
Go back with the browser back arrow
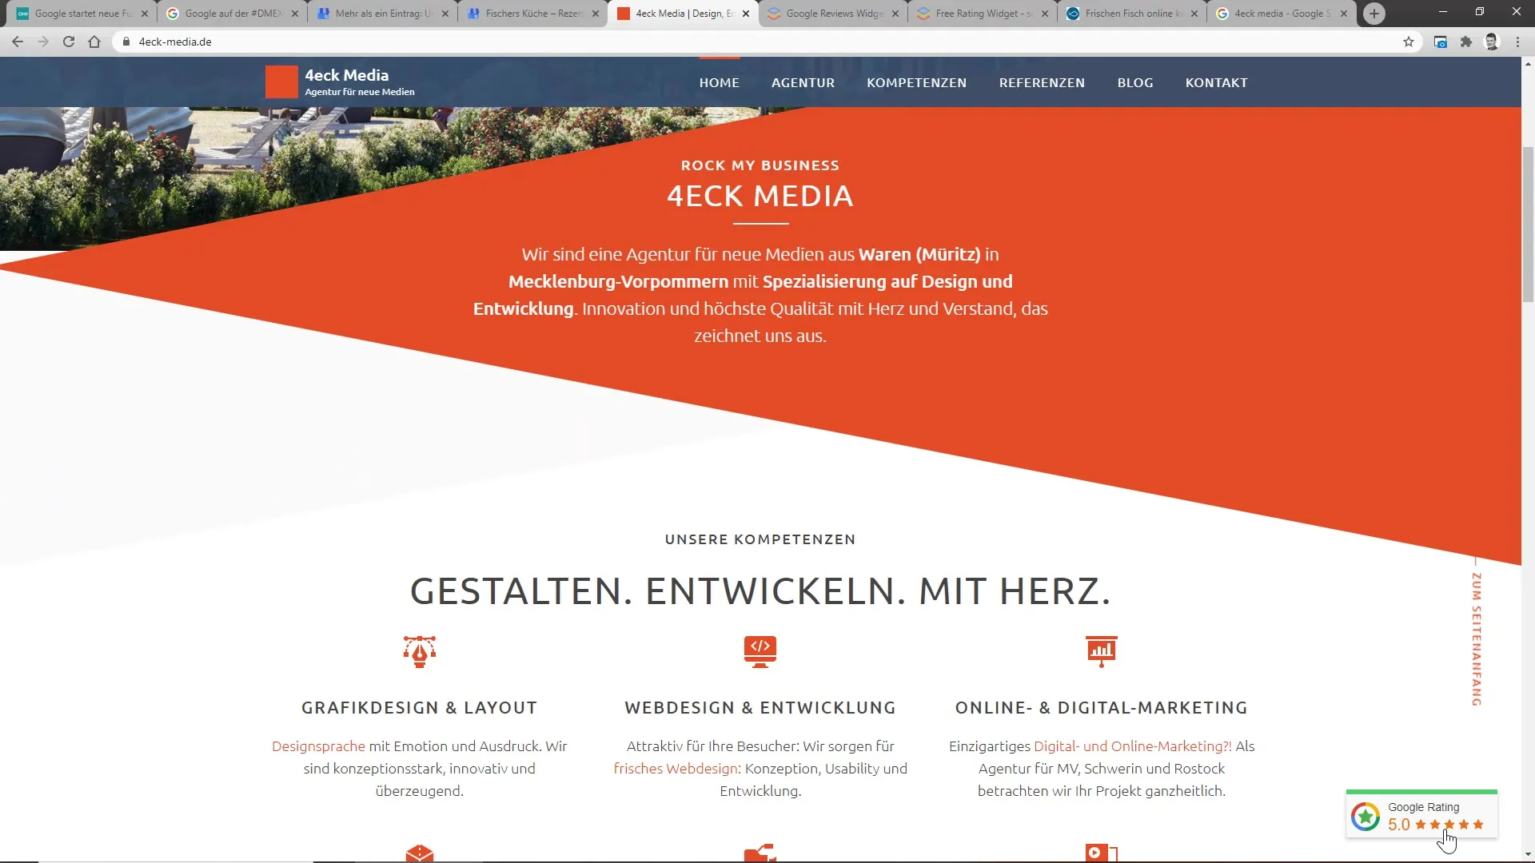click(18, 42)
